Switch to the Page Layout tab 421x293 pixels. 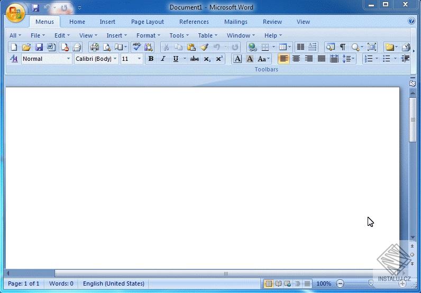(x=148, y=22)
